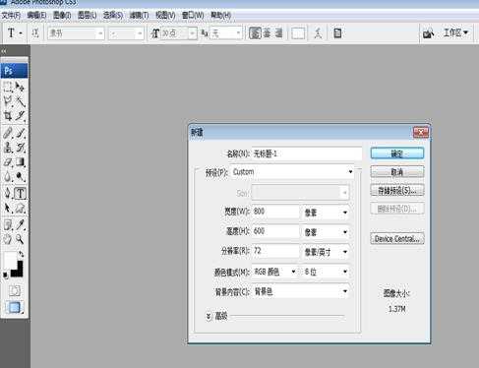The image size is (479, 368).
Task: Select the Pen tool
Action: [x=8, y=193]
